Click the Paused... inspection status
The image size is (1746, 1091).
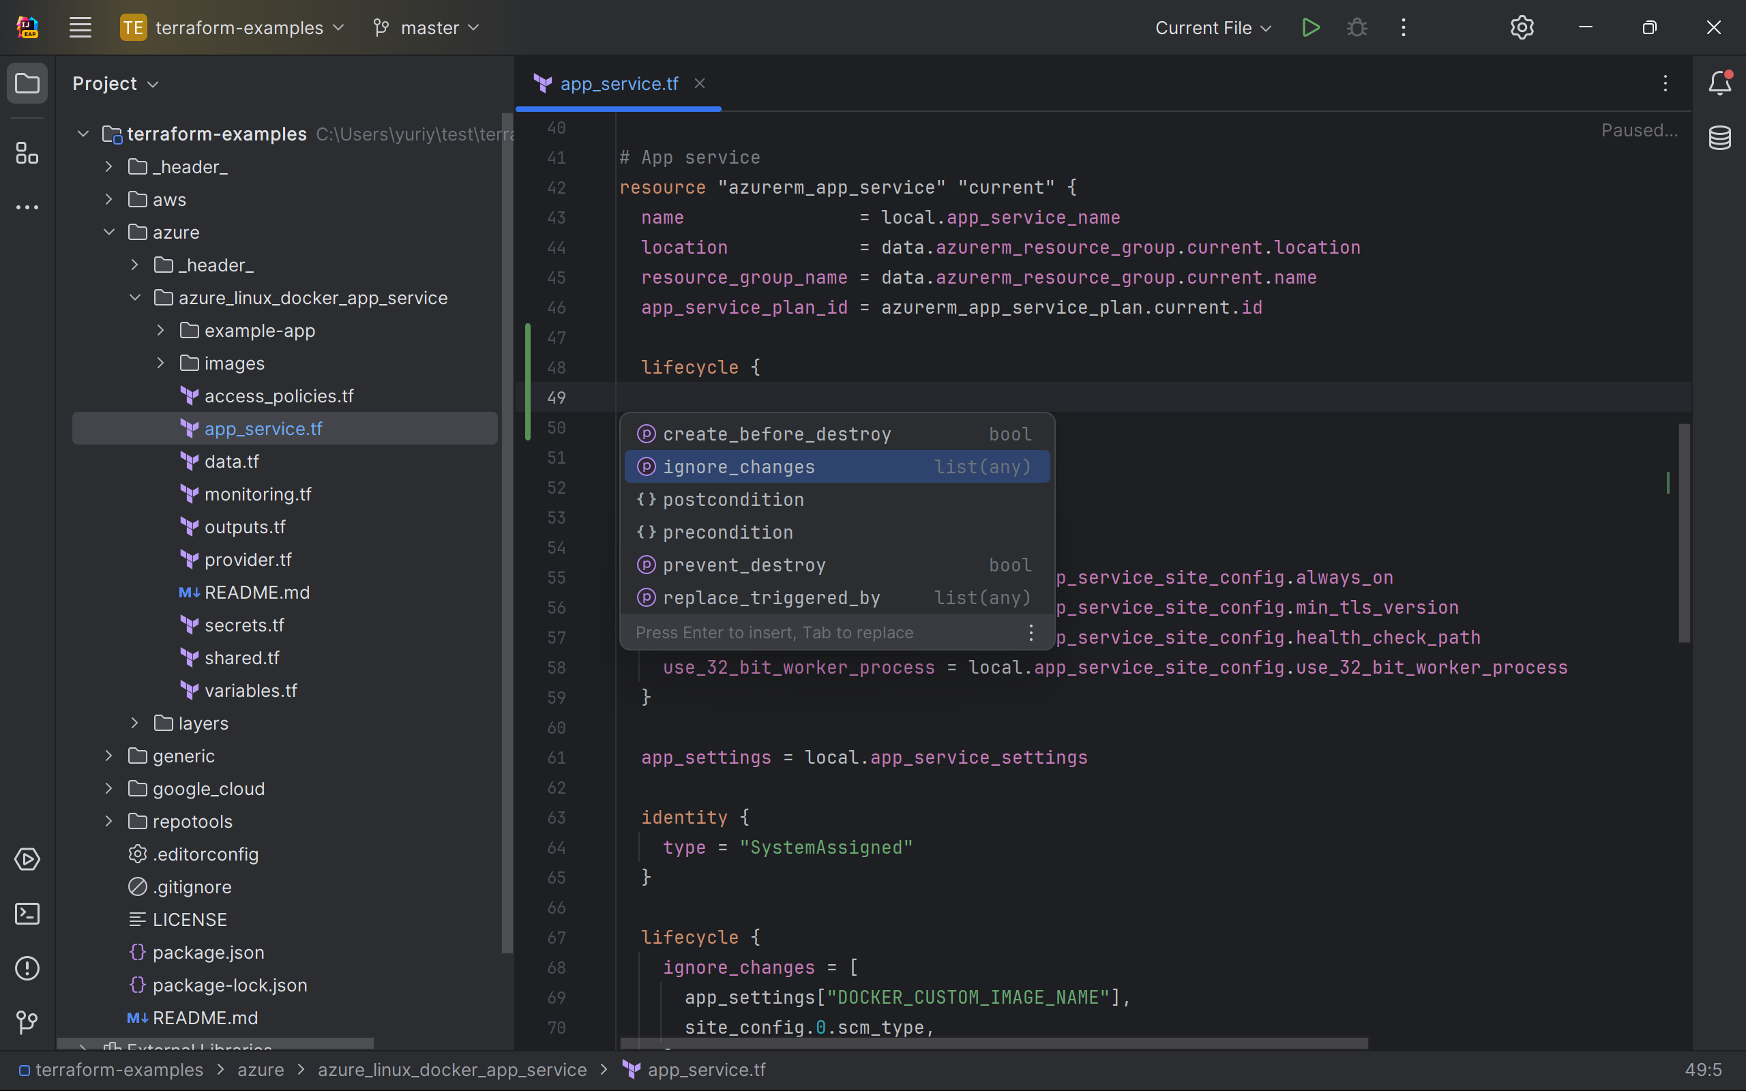1639,131
